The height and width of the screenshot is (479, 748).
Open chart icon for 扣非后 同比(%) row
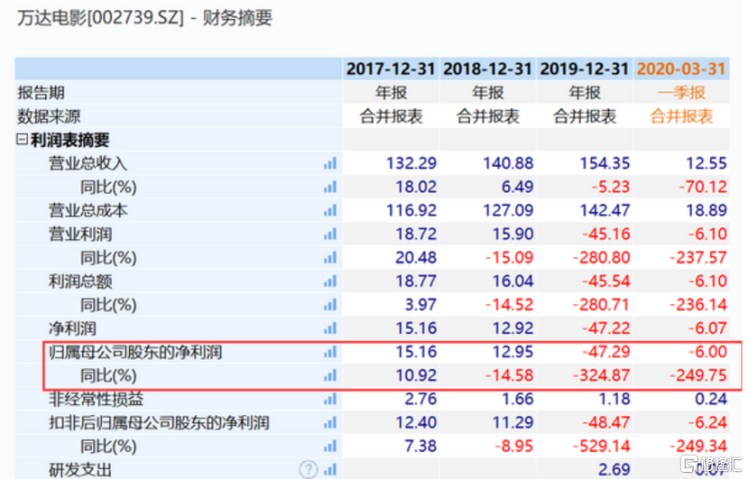[330, 446]
